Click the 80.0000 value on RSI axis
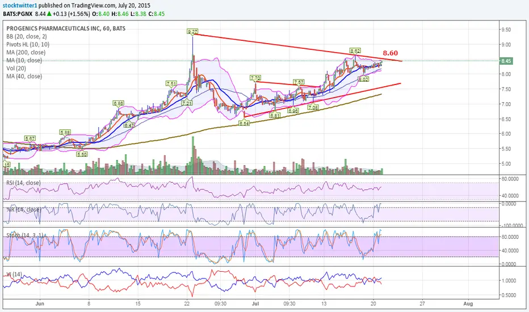 click(x=510, y=179)
